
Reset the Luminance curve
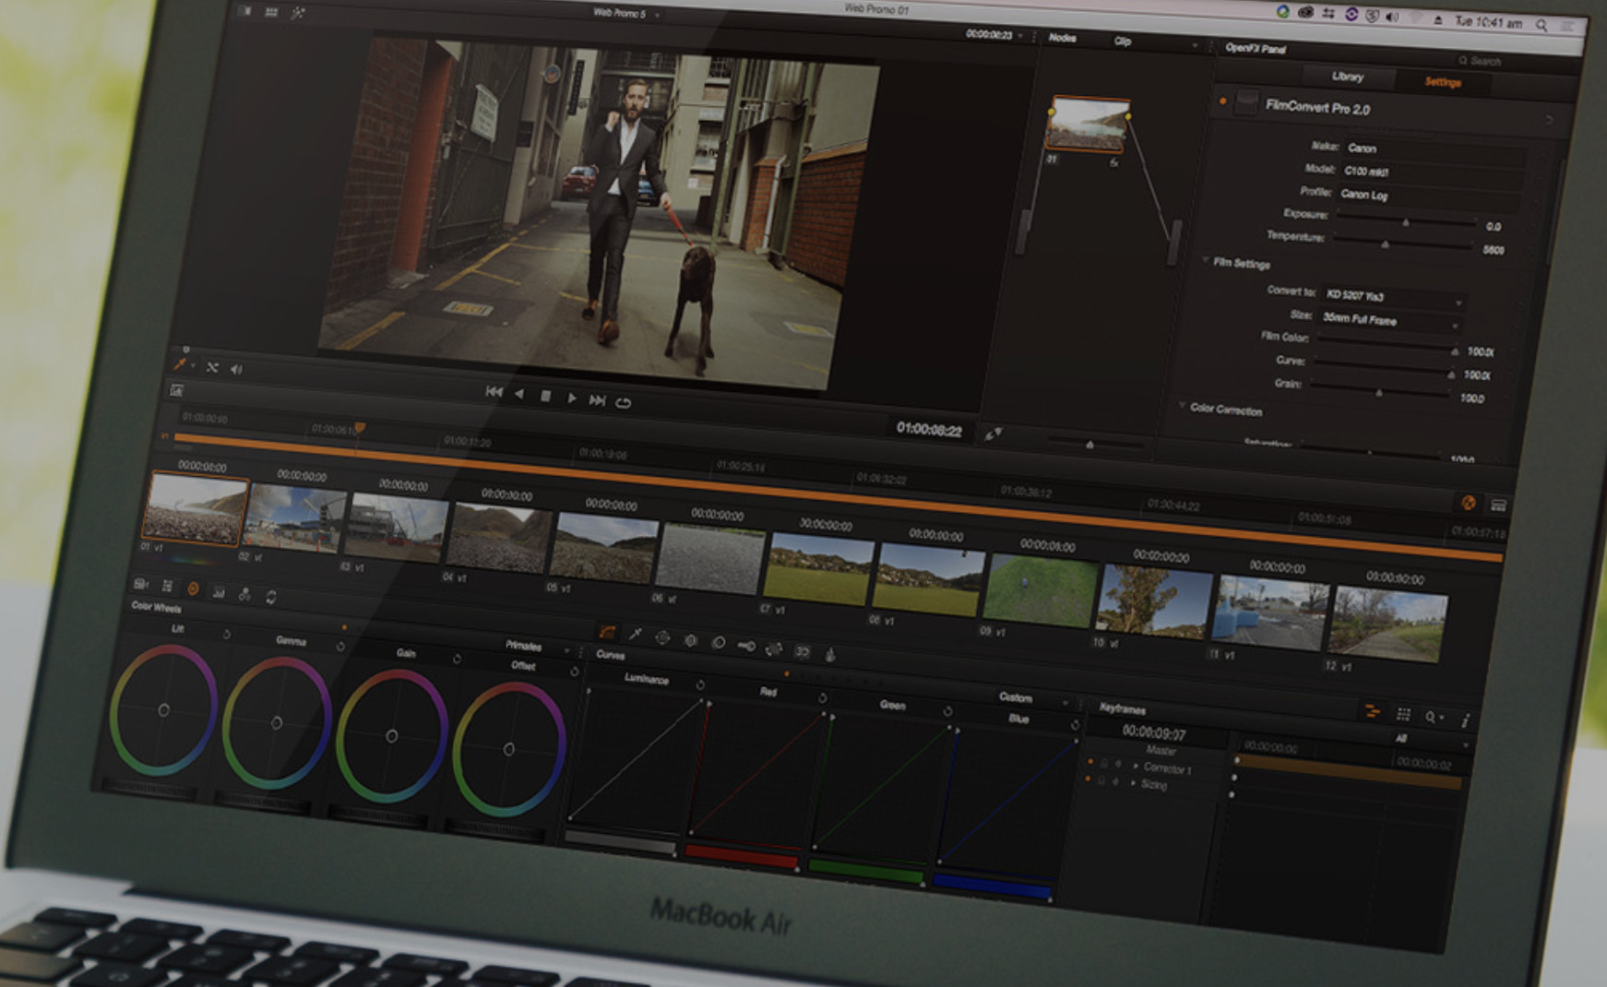pos(700,685)
